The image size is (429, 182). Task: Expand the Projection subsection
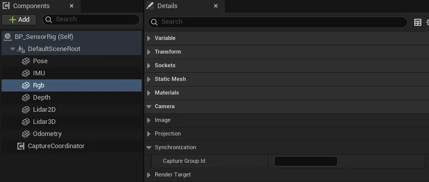coord(149,134)
